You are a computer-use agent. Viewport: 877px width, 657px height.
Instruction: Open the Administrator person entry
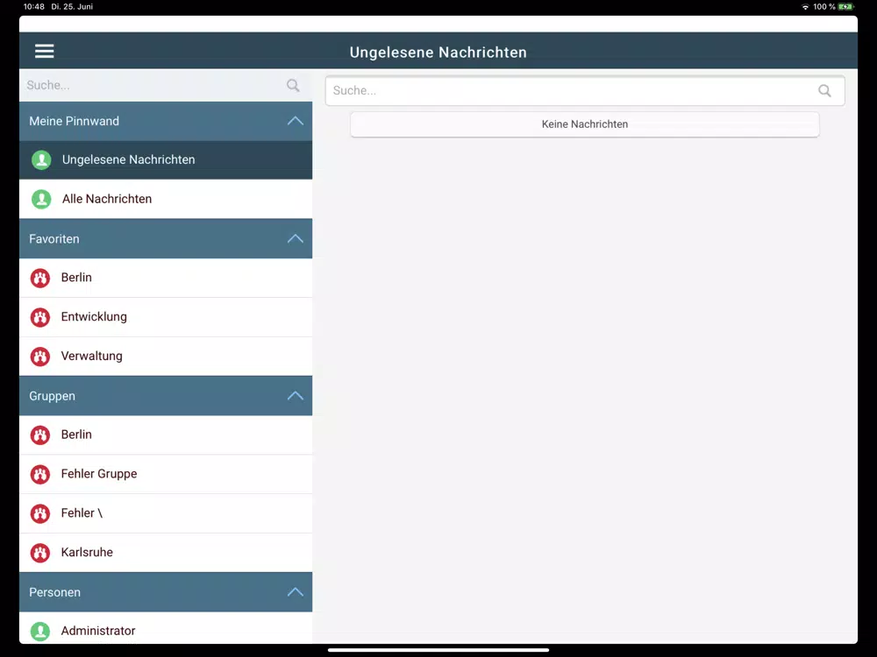(x=166, y=628)
